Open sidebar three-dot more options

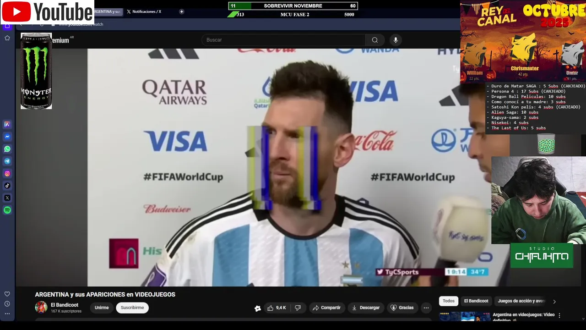[7, 314]
